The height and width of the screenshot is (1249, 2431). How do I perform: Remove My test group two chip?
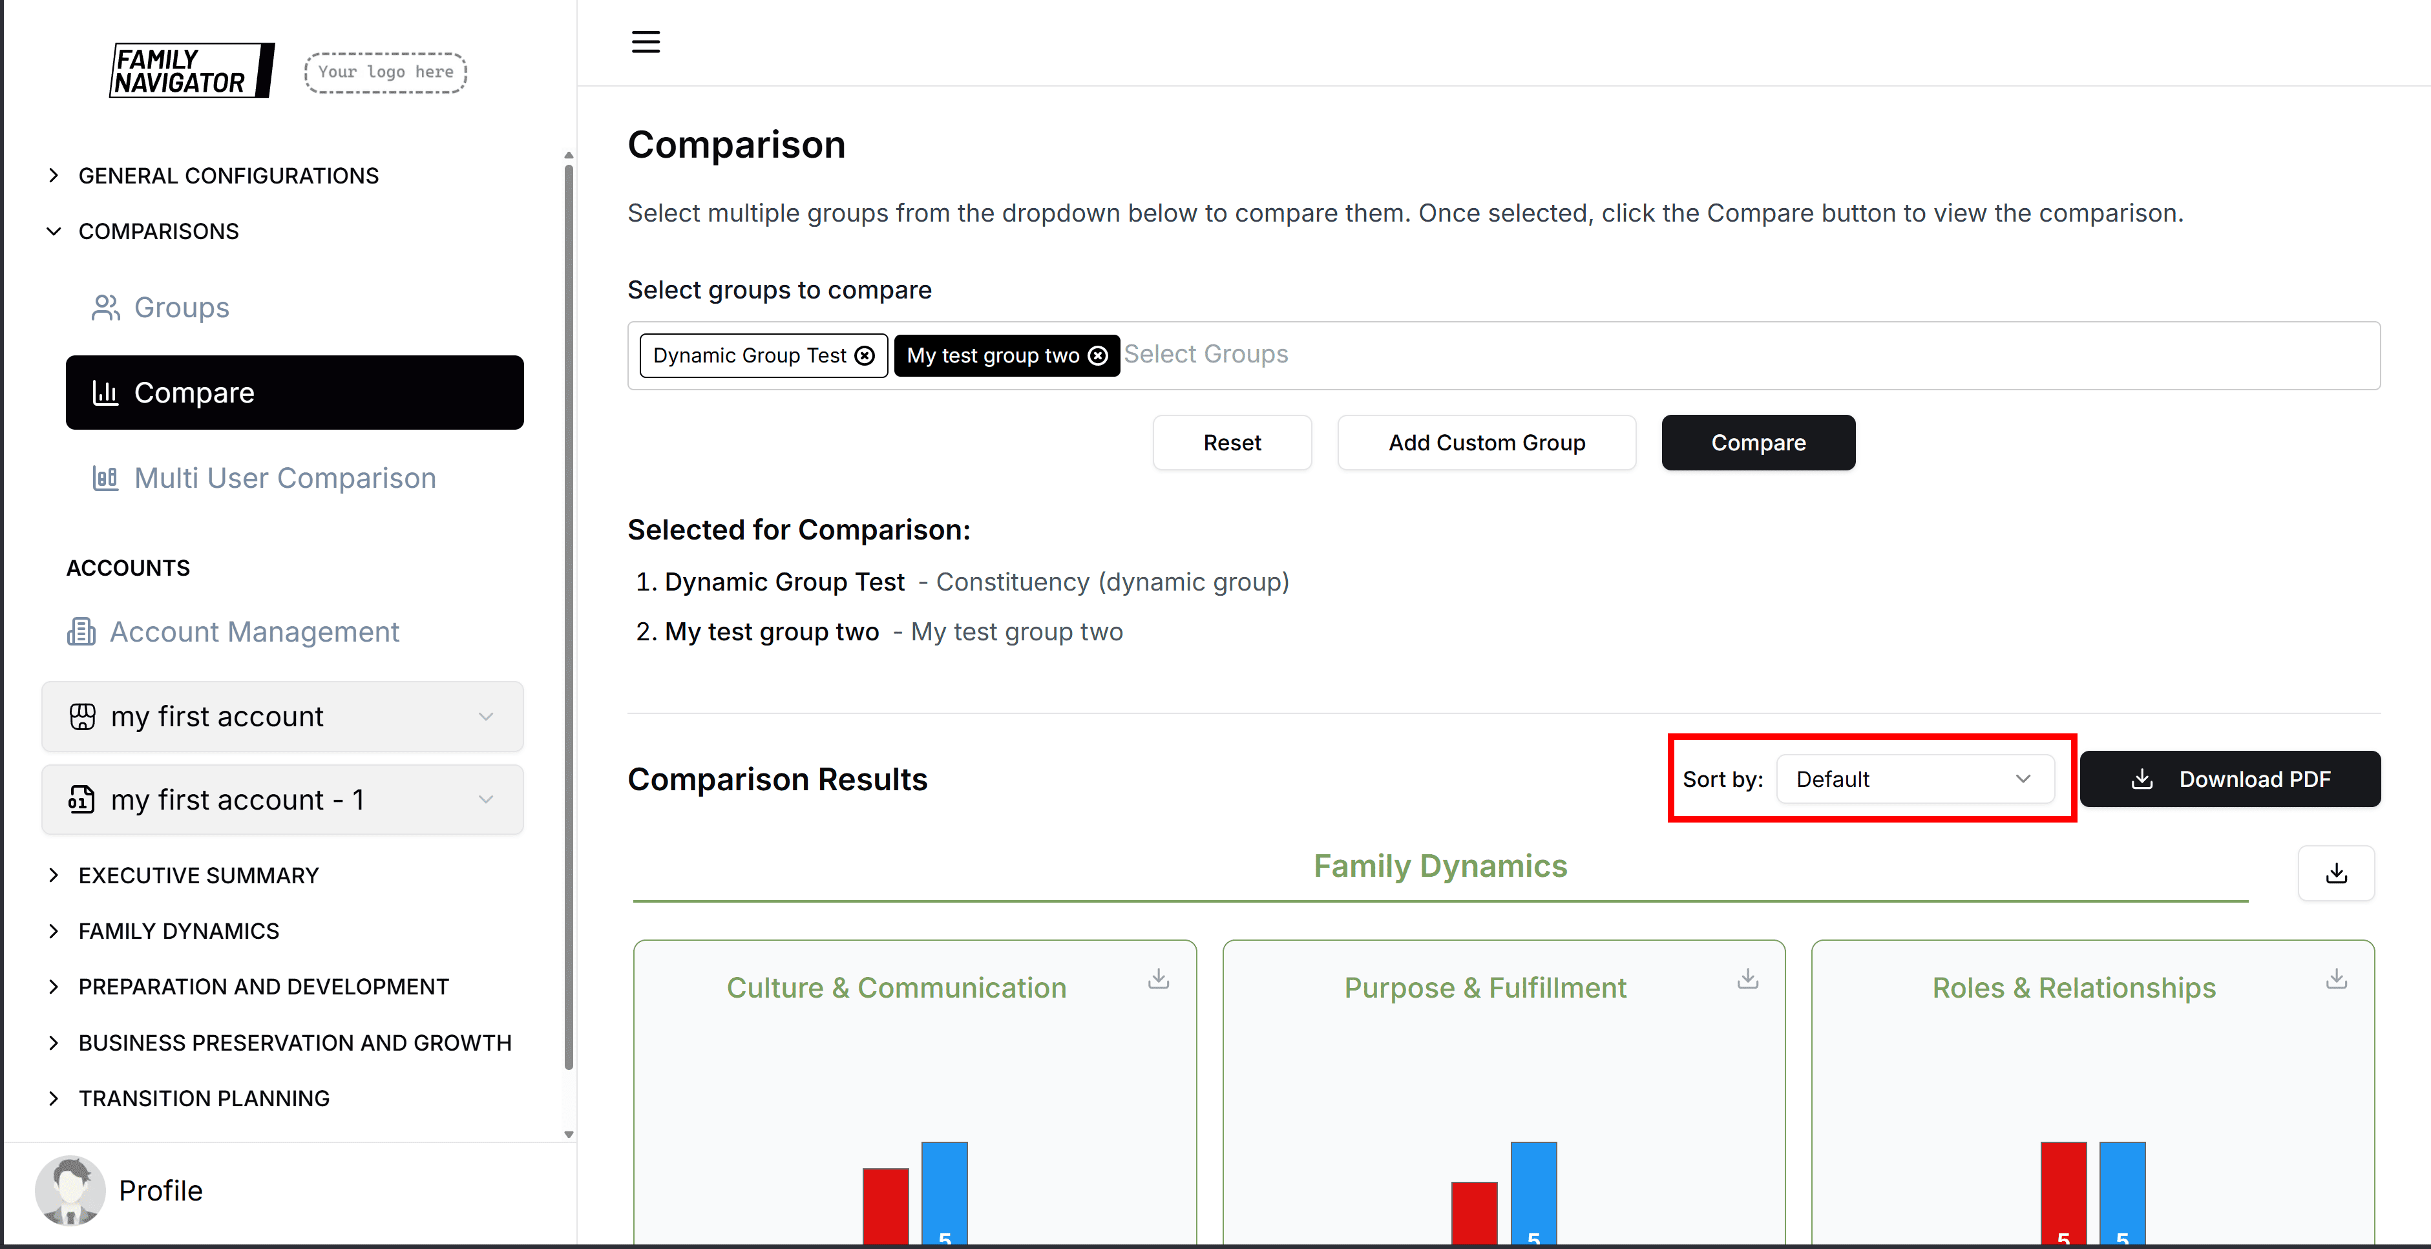(1097, 355)
